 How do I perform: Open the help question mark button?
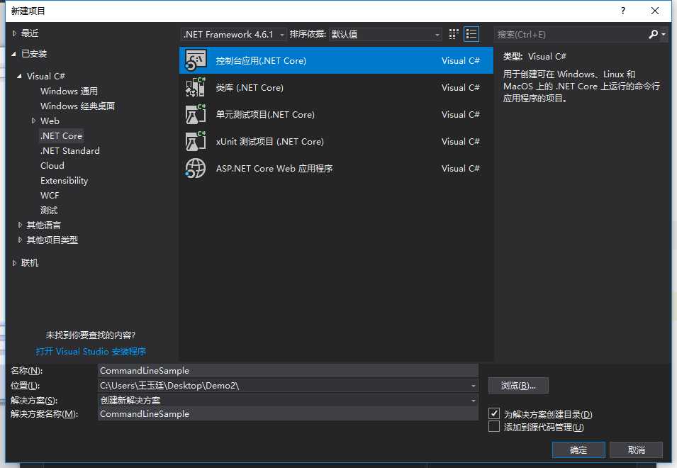[x=623, y=11]
